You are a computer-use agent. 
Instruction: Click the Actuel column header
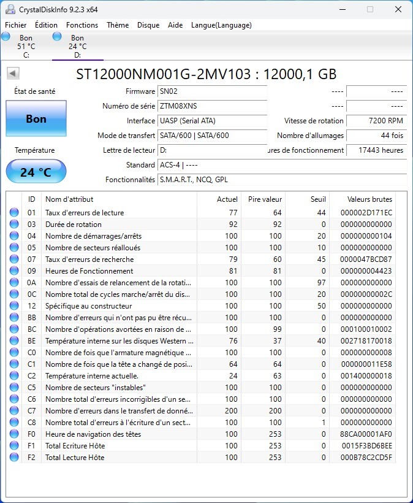pyautogui.click(x=219, y=199)
